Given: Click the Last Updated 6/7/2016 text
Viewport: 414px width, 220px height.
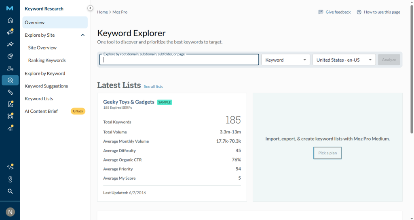Looking at the screenshot, I should coord(125,193).
